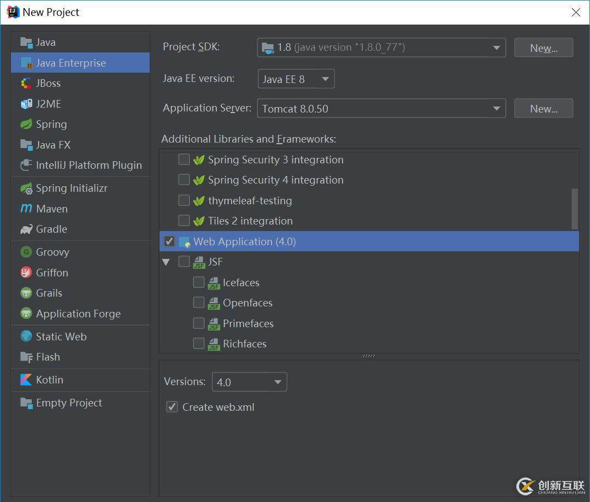Viewport: 590px width, 502px height.
Task: Click the Web Application framework icon
Action: [x=185, y=242]
